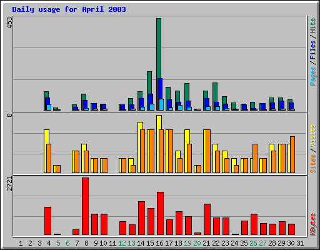Select day label 17 on the x-axis

click(169, 243)
